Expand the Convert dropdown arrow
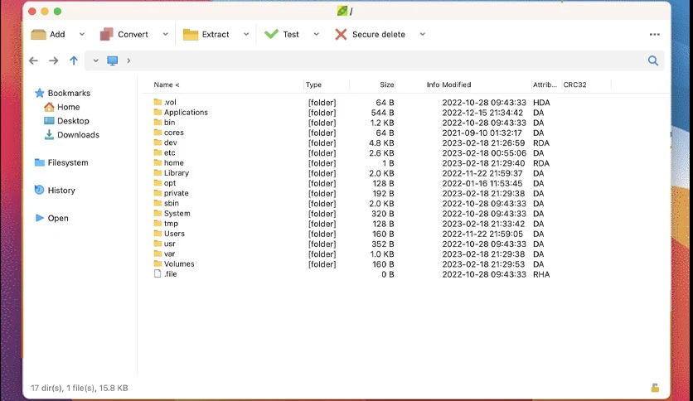This screenshot has width=693, height=401. (x=165, y=34)
